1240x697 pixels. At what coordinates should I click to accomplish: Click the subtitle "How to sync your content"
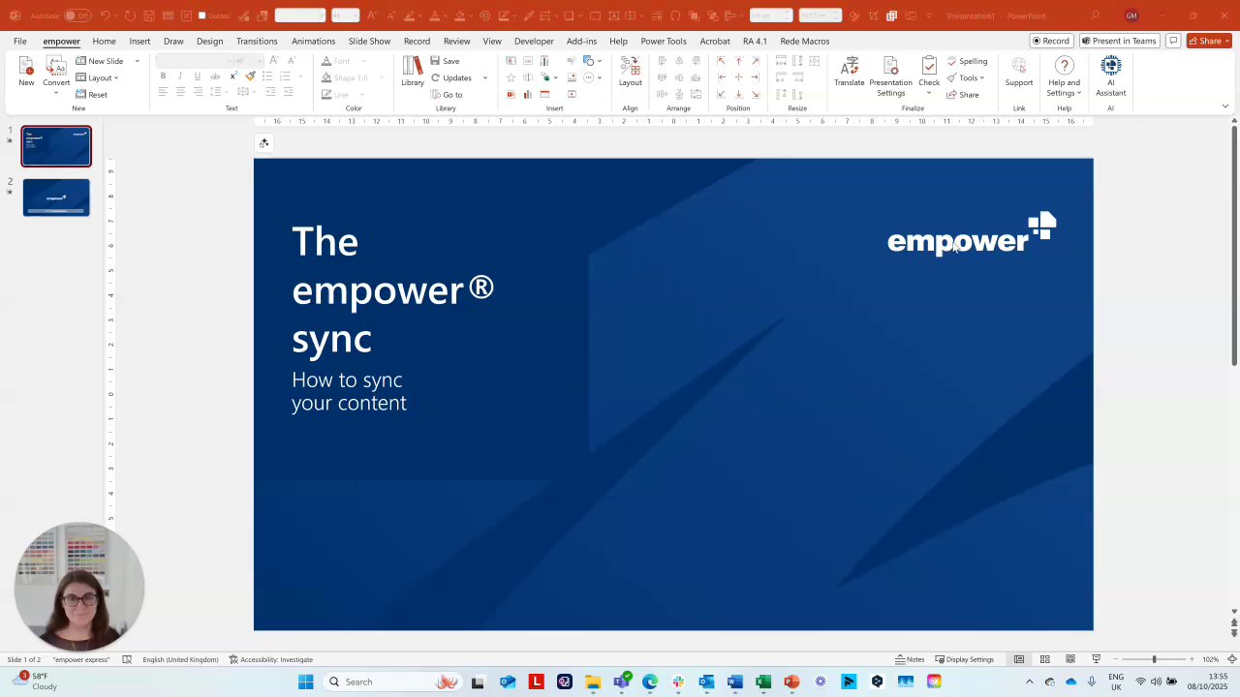[x=349, y=391]
